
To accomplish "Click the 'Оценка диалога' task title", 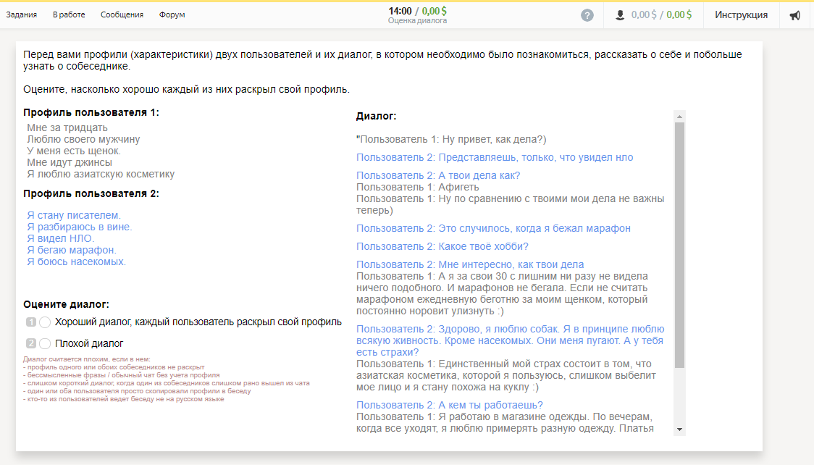I will click(x=417, y=21).
